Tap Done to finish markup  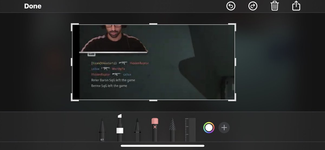pos(33,6)
